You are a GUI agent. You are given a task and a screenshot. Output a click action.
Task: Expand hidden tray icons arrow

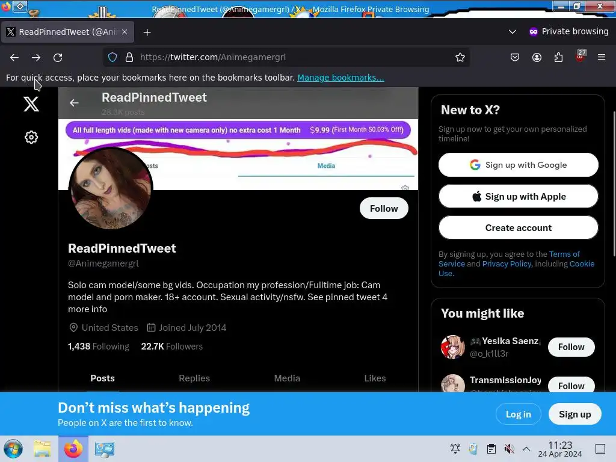(526, 449)
